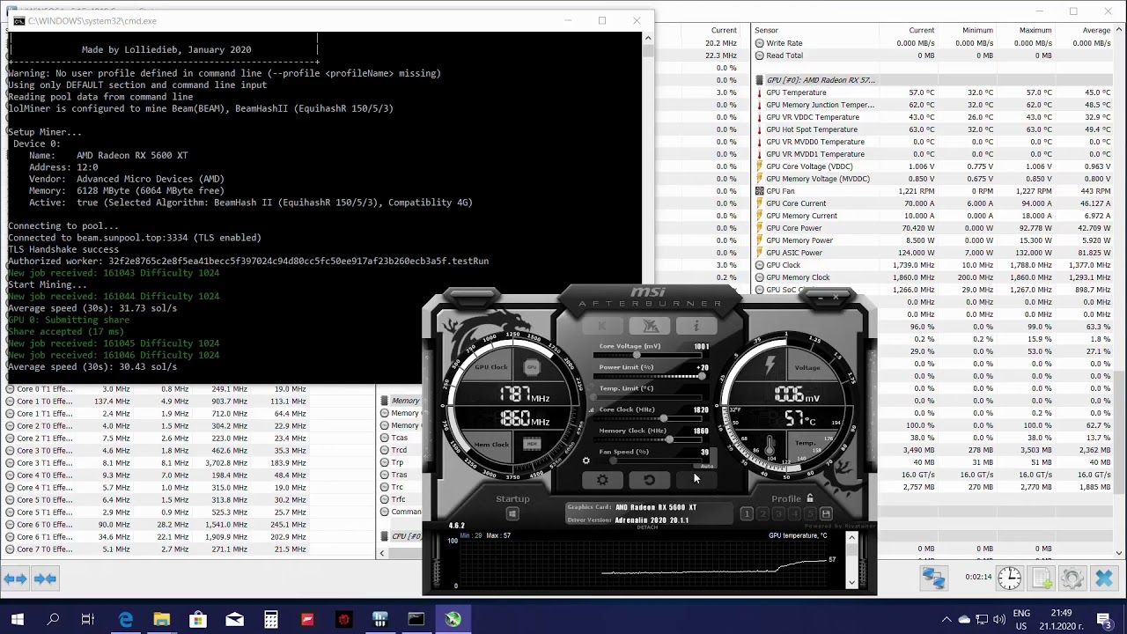Viewport: 1127px width, 634px height.
Task: Click HWiNFO network computers icon
Action: tap(934, 579)
